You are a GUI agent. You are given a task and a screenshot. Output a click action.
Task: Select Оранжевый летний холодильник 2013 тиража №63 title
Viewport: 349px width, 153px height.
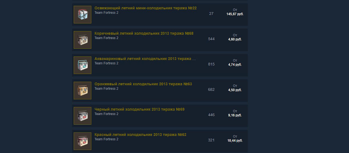pos(143,84)
